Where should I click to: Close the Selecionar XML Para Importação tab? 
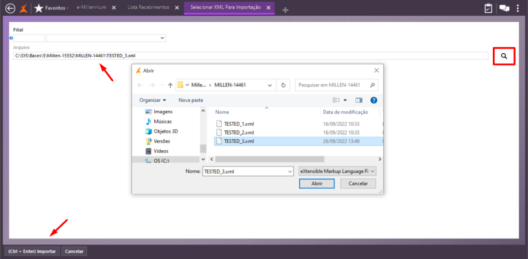click(x=269, y=8)
